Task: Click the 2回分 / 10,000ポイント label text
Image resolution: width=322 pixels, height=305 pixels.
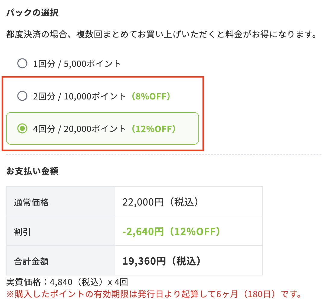Action: pyautogui.click(x=80, y=96)
